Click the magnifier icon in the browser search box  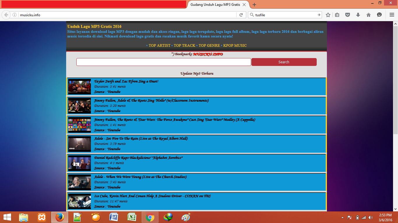(x=252, y=15)
